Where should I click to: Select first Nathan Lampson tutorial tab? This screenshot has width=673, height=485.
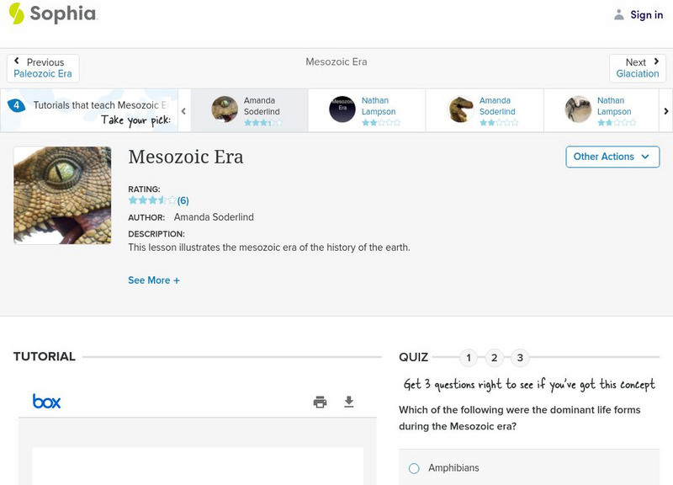(367, 110)
